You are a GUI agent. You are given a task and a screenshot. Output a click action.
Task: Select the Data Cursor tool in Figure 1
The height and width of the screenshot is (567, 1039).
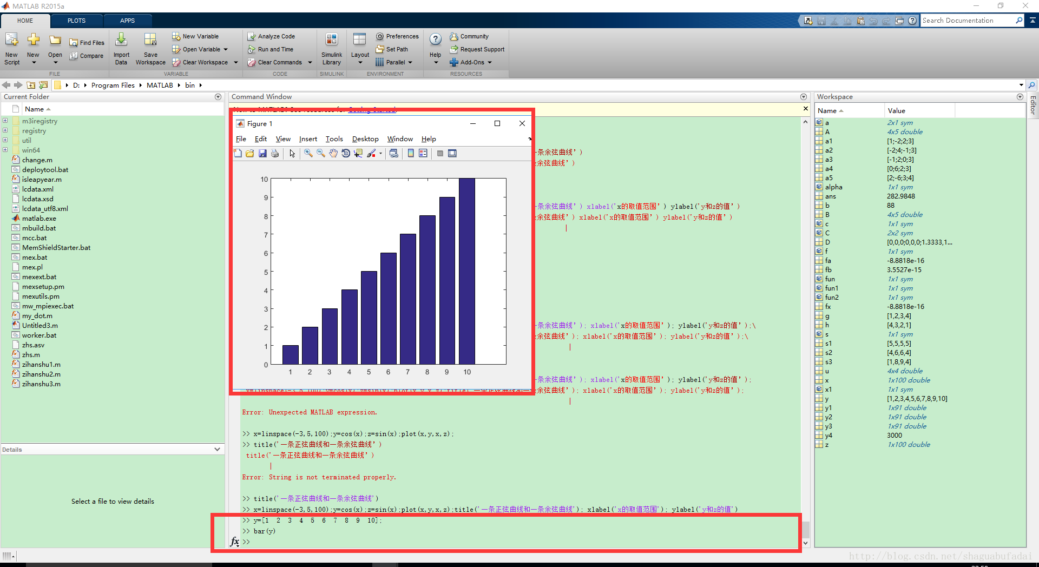click(358, 154)
